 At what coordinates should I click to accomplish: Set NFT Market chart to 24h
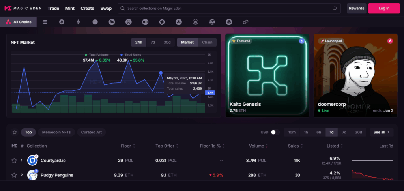coord(139,42)
